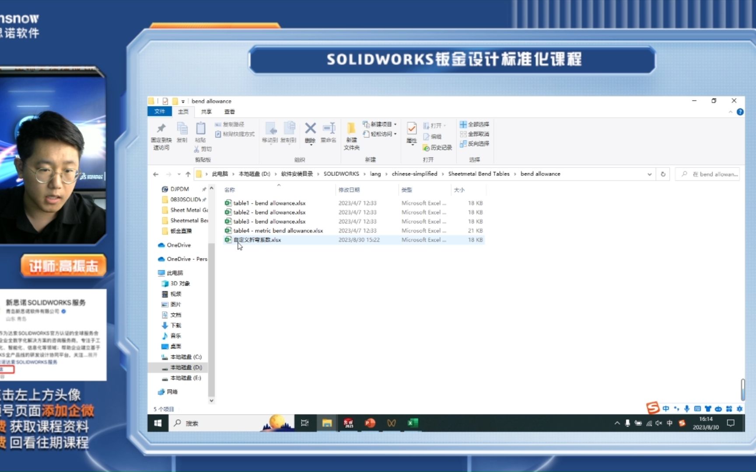
Task: Open 钣金直播 folder in navigation pane
Action: coord(176,231)
